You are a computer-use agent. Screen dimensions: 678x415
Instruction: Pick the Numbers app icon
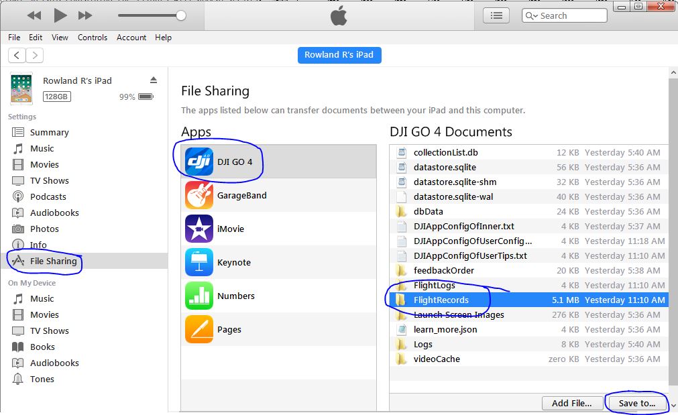point(199,296)
